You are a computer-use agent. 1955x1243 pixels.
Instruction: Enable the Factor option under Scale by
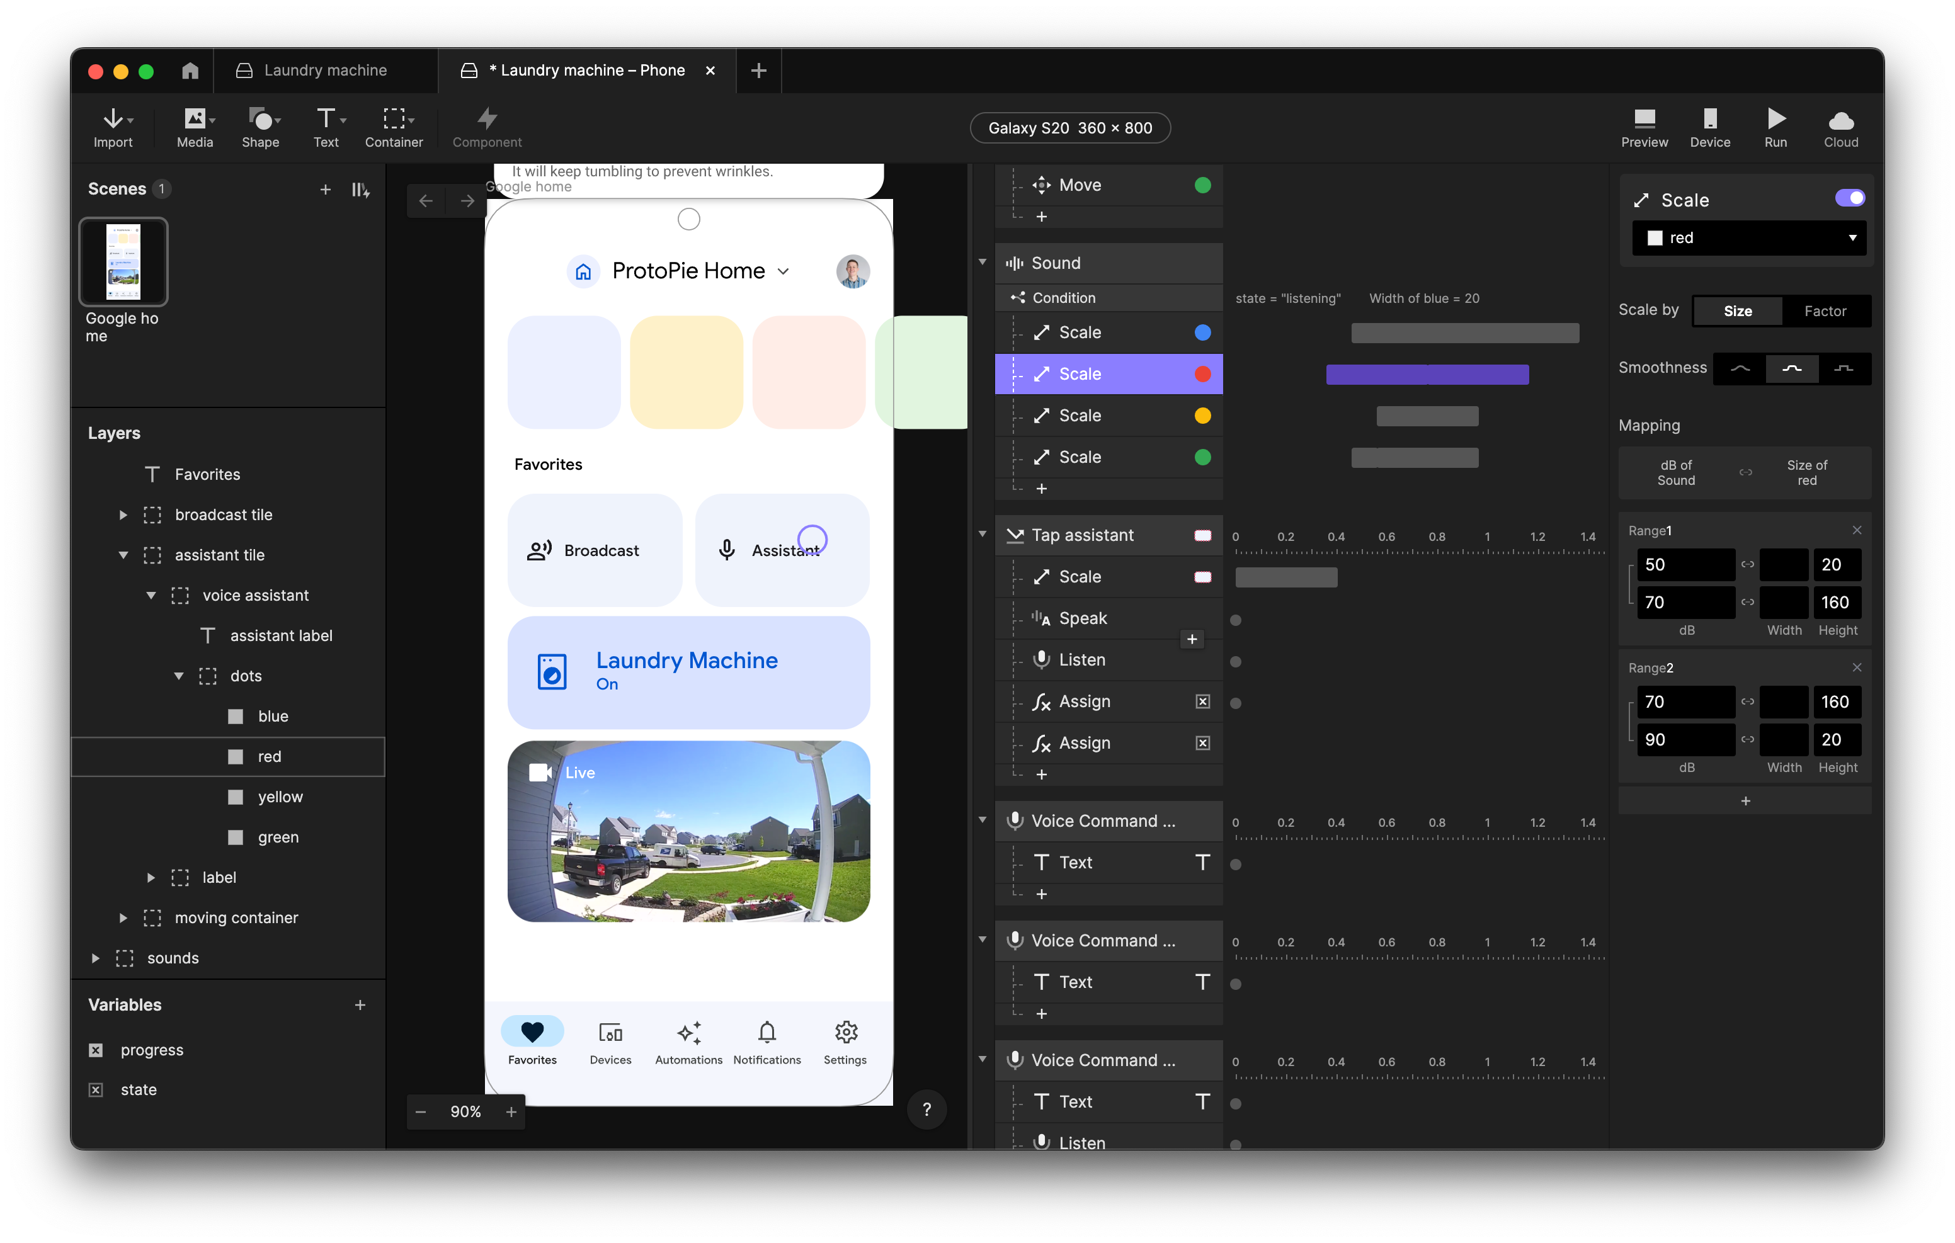[1825, 310]
